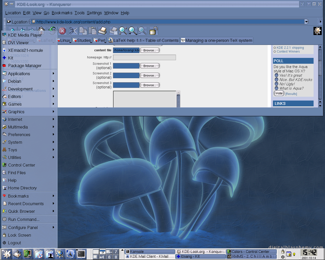The height and width of the screenshot is (260, 325).
Task: Click the Stop loading toolbar icon
Action: click(x=62, y=31)
